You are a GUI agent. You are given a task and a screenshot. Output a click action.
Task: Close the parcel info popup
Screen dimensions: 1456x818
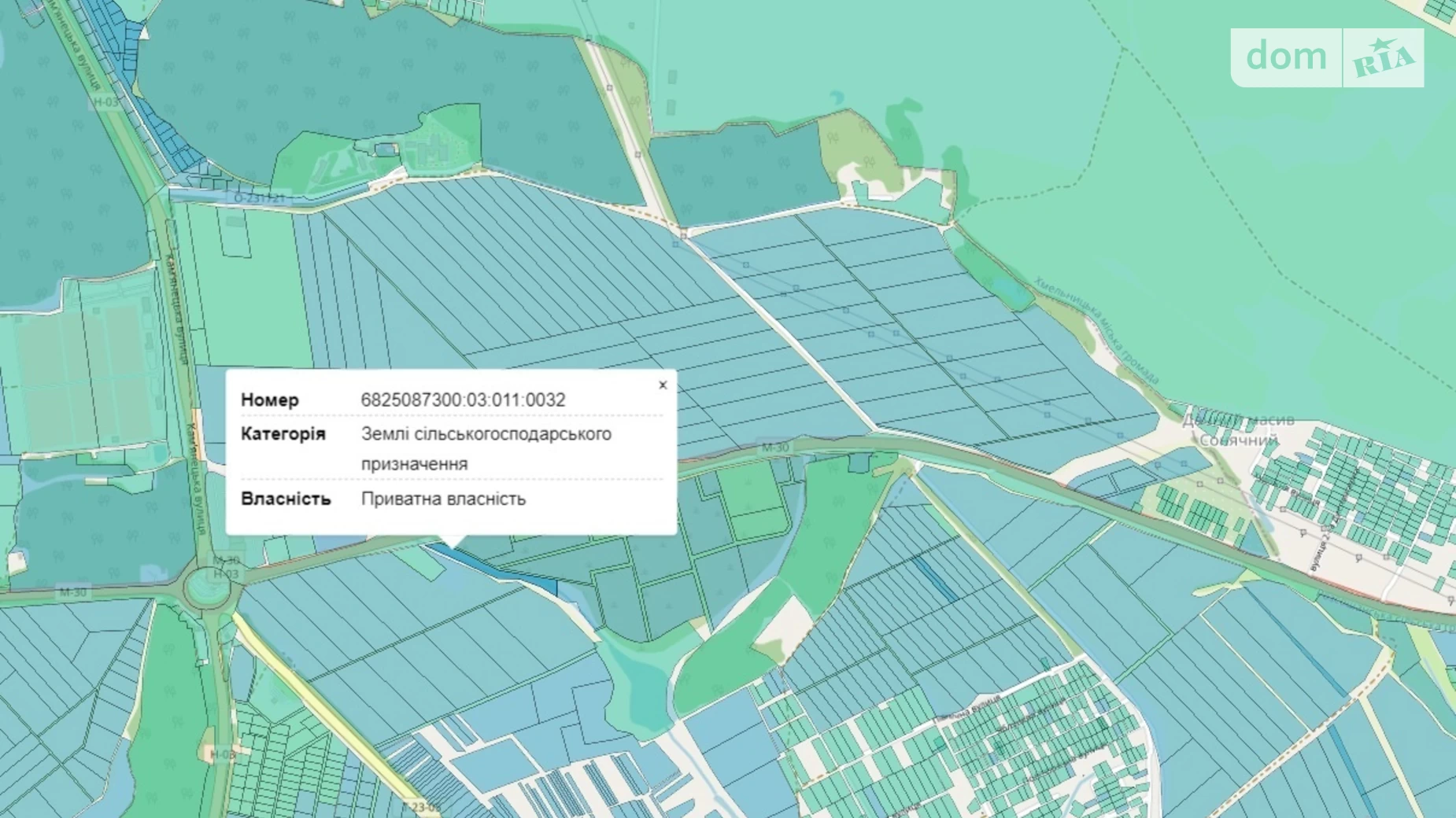point(663,385)
